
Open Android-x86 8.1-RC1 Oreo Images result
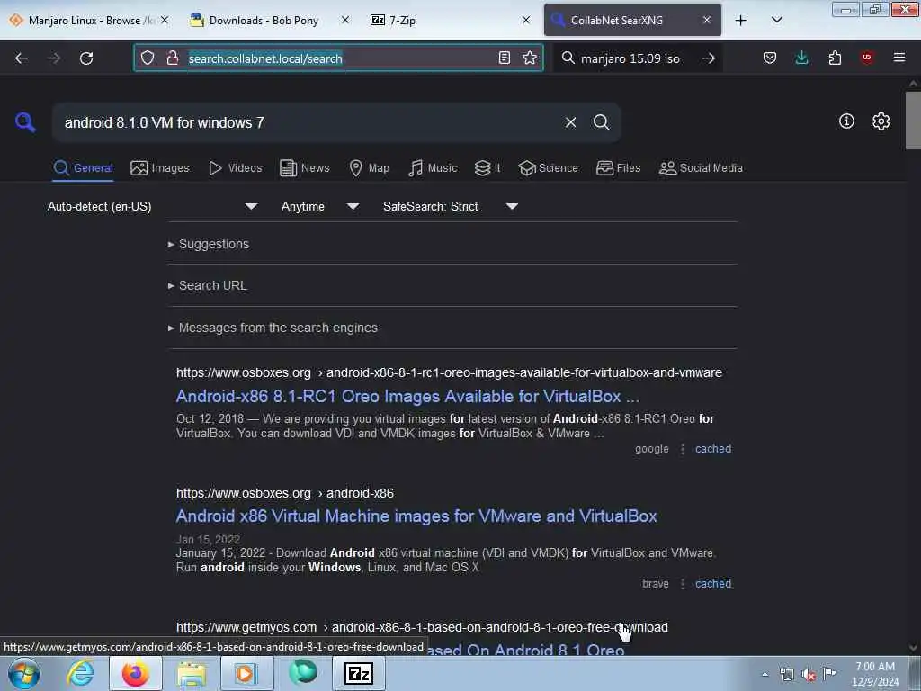point(407,397)
